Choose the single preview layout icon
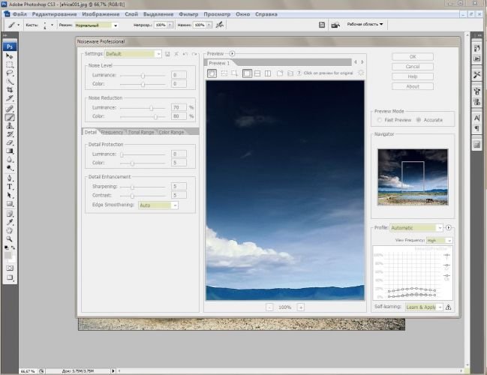487x375 pixels. point(247,73)
